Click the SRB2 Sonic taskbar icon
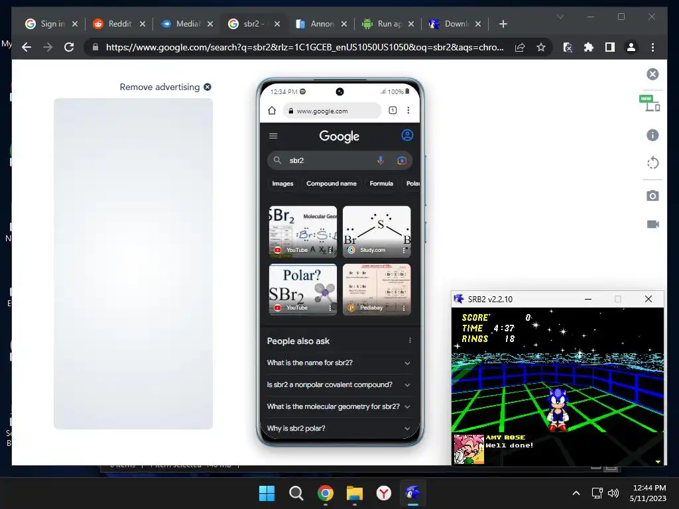 pyautogui.click(x=412, y=493)
